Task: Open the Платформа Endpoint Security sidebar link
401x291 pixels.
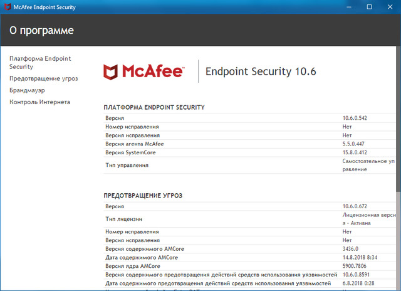Action: pos(40,62)
